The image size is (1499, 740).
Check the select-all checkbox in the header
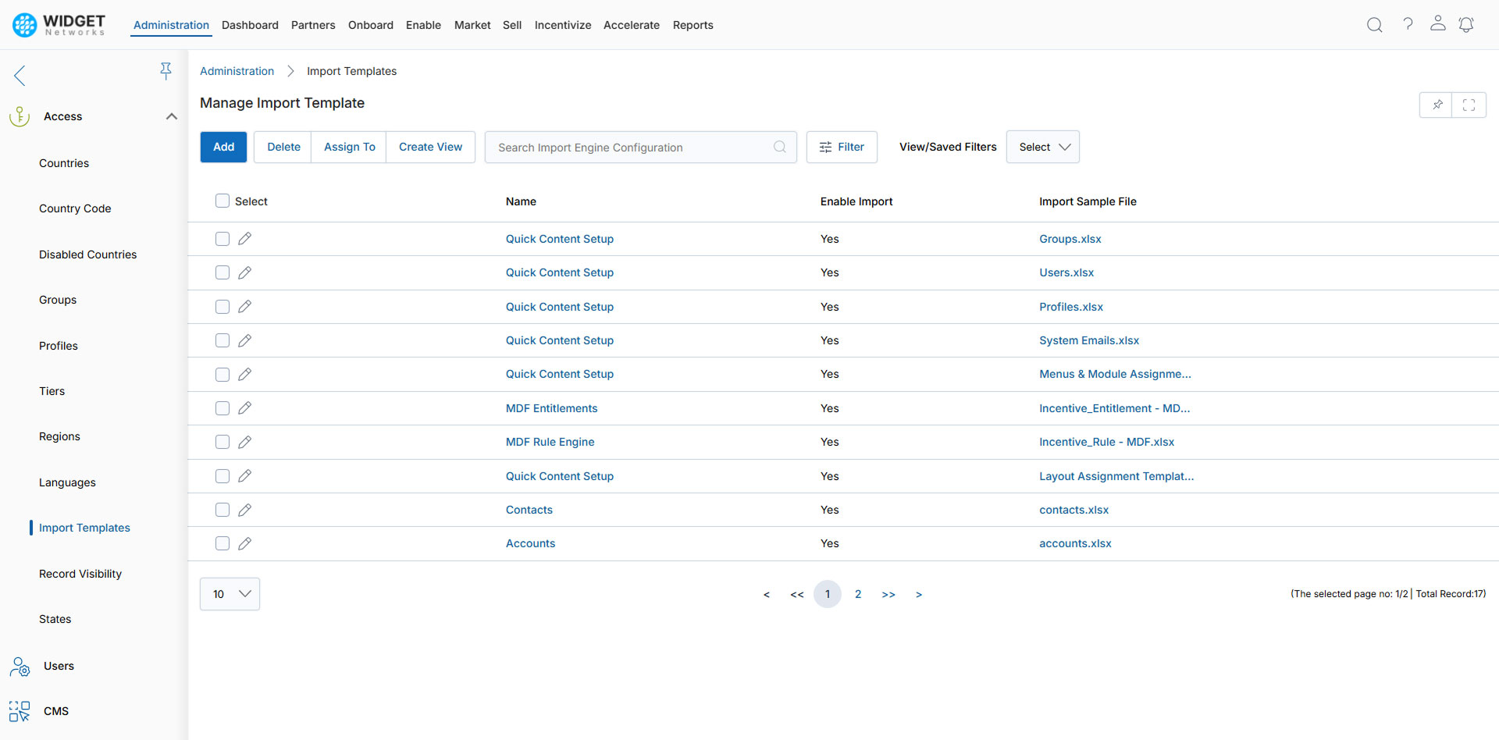[222, 201]
